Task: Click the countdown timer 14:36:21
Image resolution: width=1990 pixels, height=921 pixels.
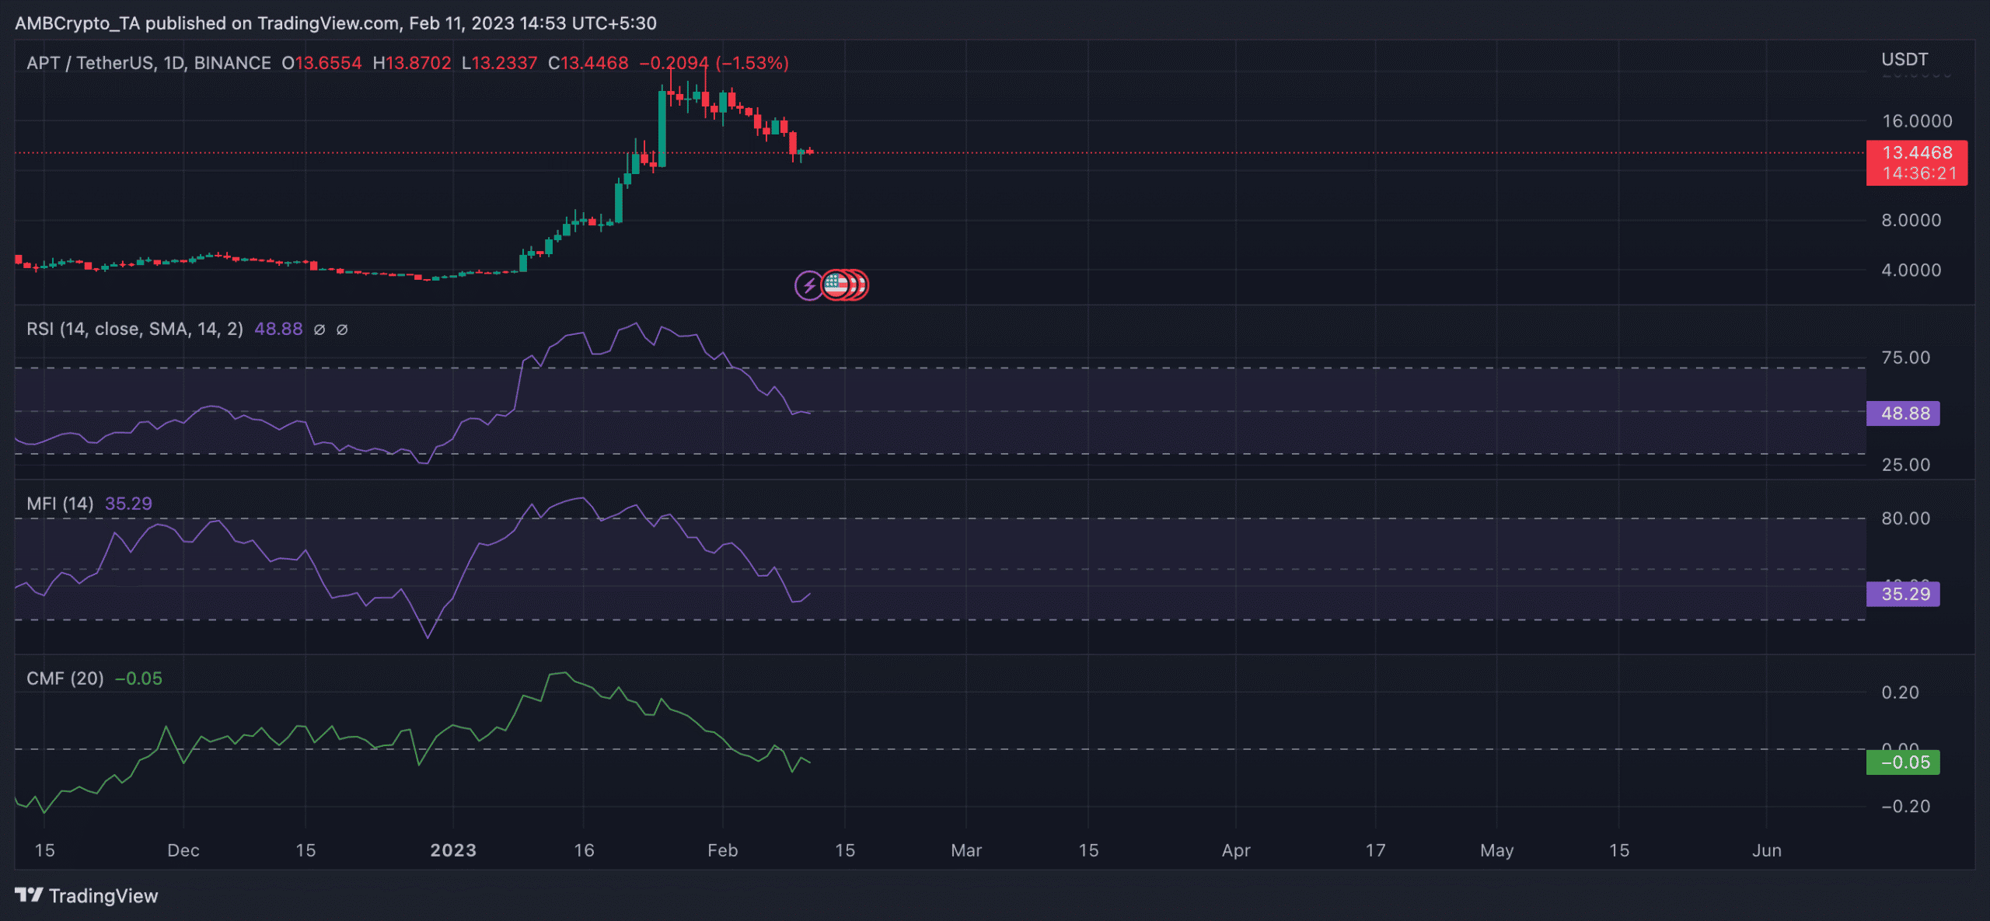Action: [x=1919, y=173]
